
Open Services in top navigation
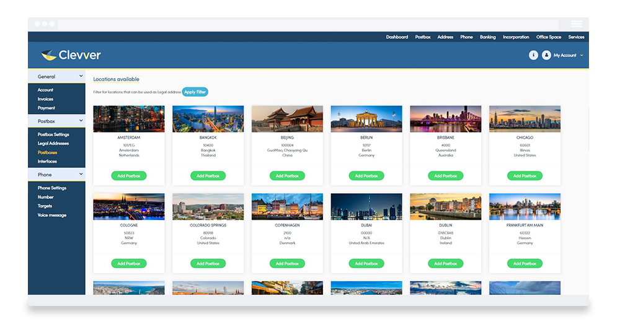576,37
